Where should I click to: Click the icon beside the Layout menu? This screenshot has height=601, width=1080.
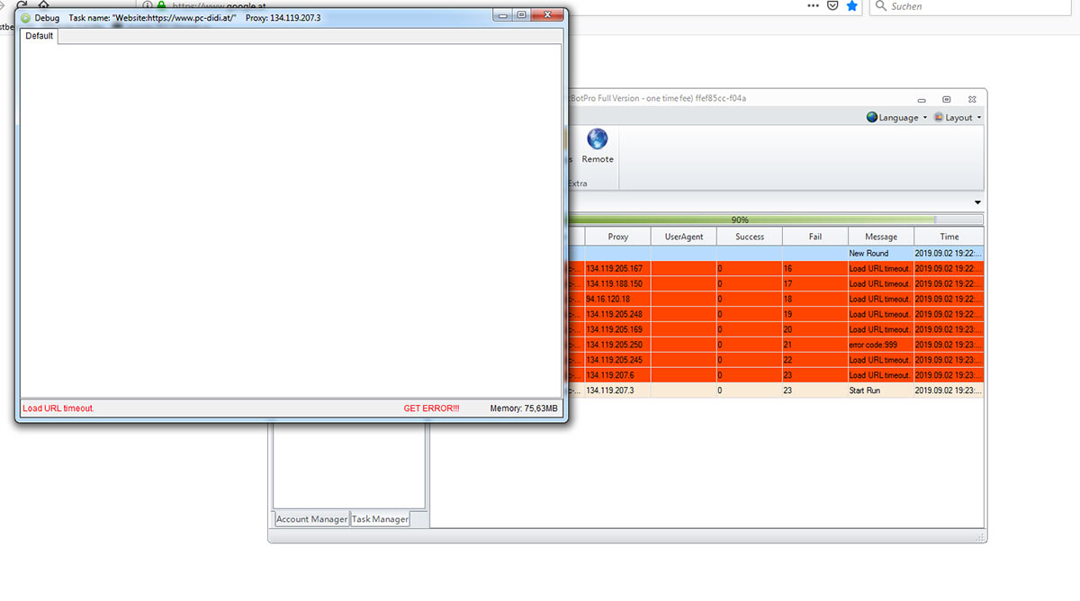pyautogui.click(x=939, y=118)
